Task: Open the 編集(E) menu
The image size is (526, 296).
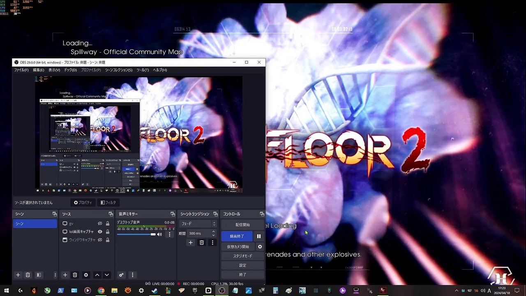Action: click(38, 70)
